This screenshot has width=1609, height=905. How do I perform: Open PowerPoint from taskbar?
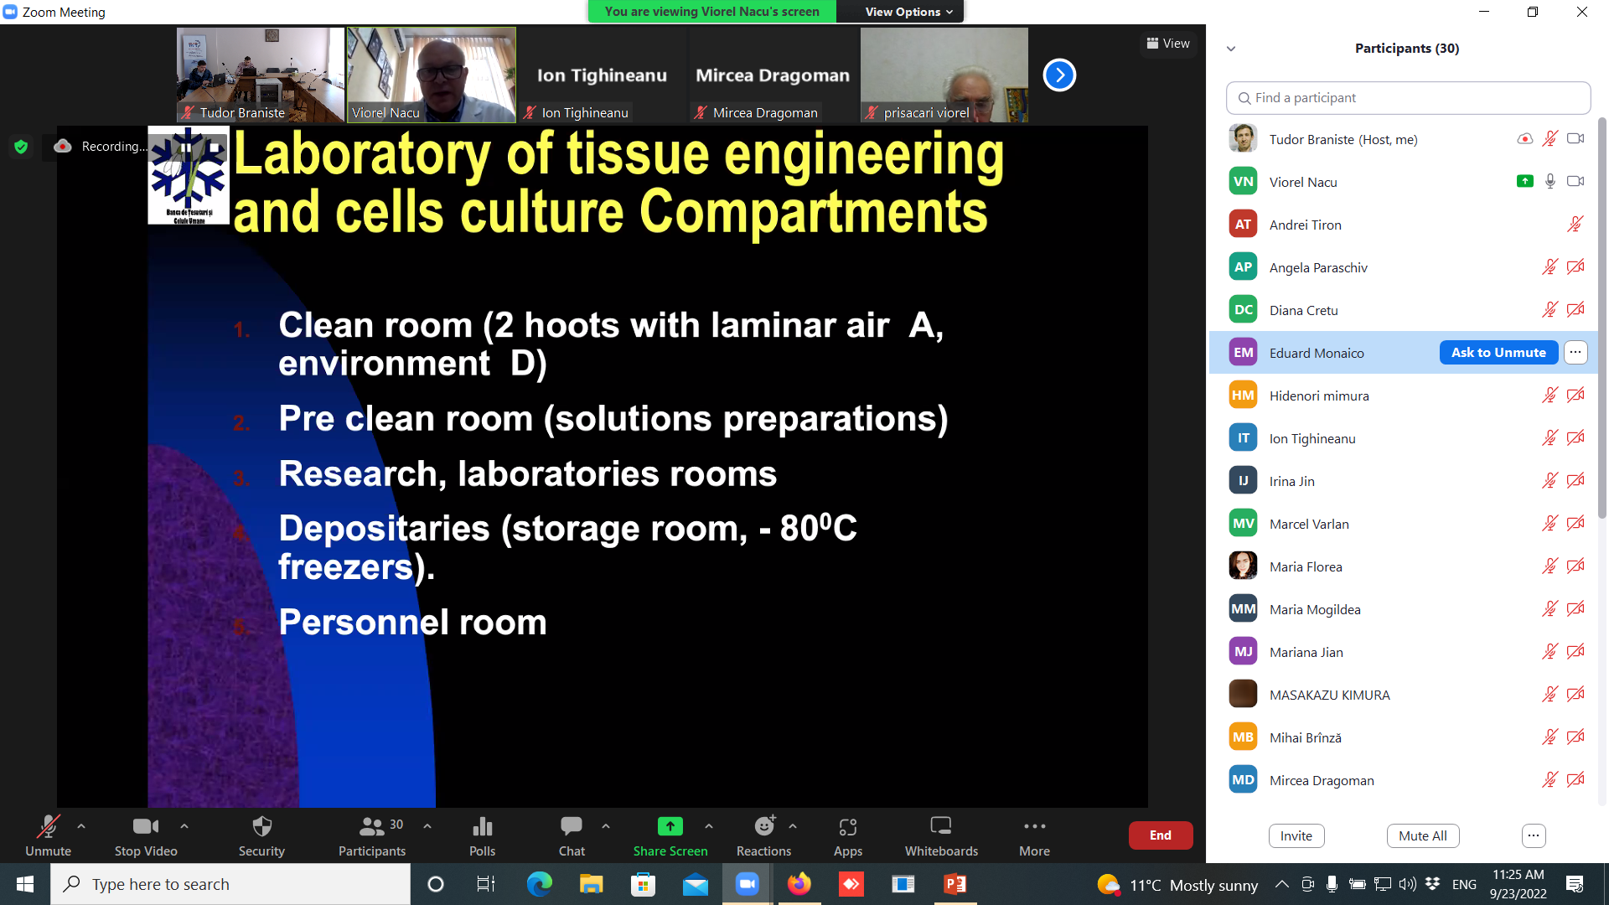(x=955, y=884)
